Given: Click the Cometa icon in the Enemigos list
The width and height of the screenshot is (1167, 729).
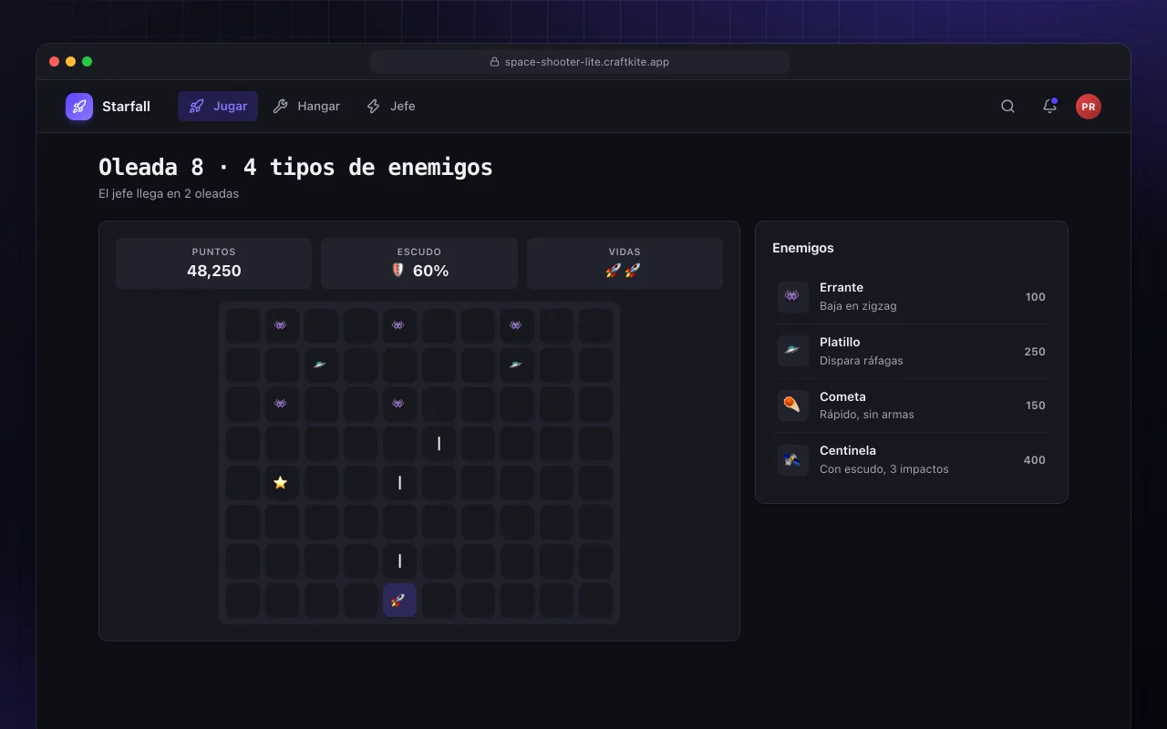Looking at the screenshot, I should pos(792,406).
